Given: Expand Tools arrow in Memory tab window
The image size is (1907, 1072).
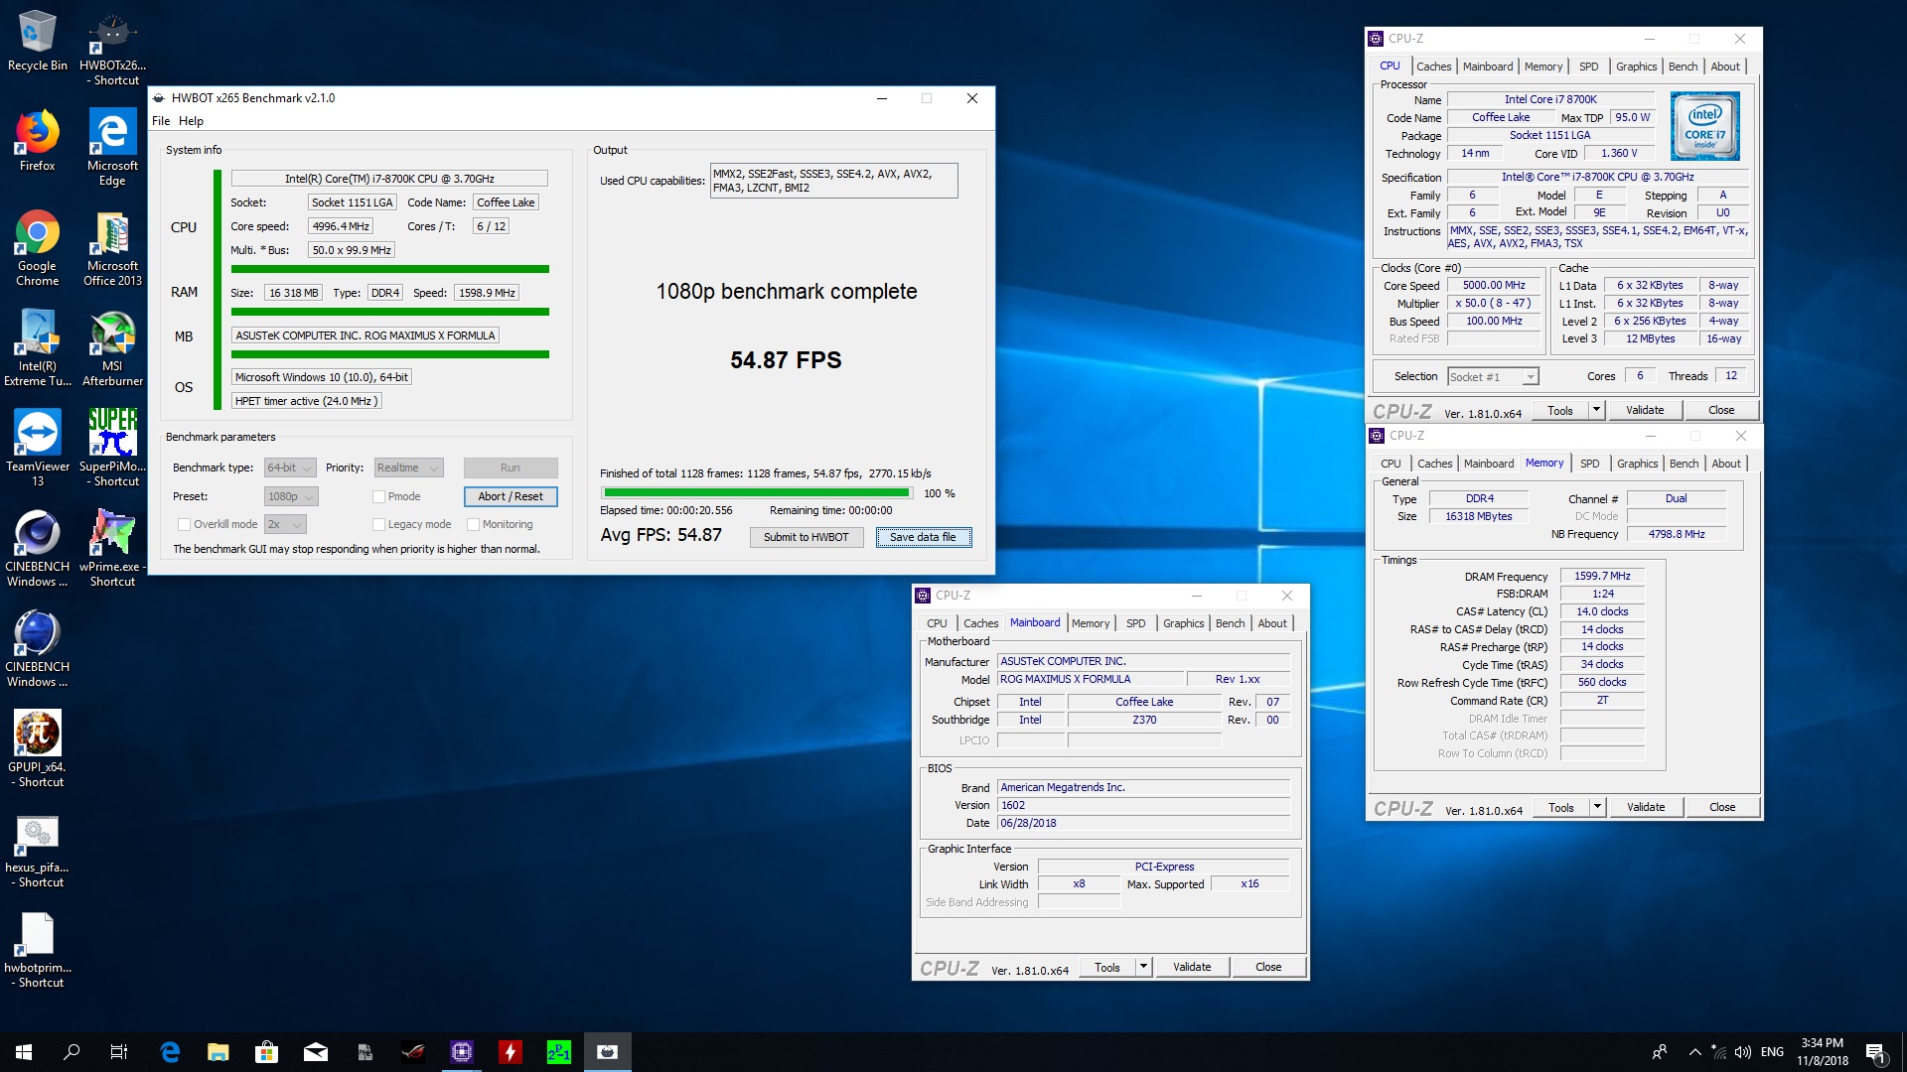Looking at the screenshot, I should tap(1597, 807).
